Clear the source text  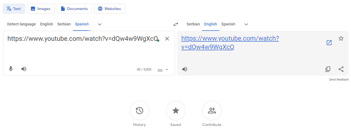pyautogui.click(x=167, y=39)
